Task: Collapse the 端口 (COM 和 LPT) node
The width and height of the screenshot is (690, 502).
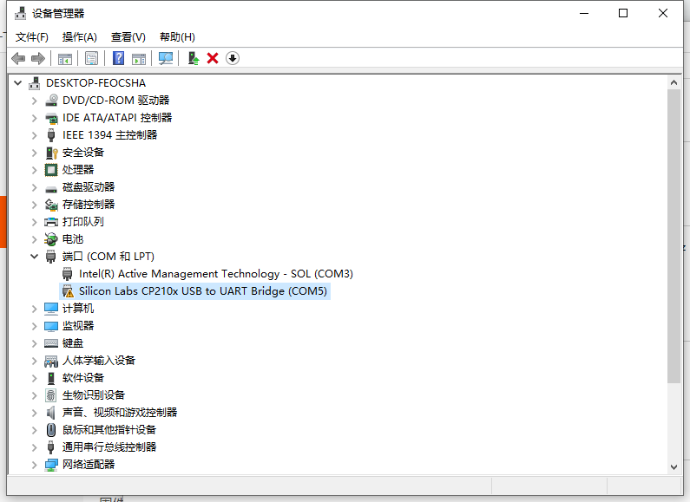Action: (35, 257)
